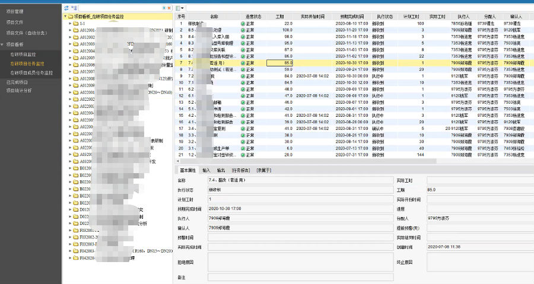Click the 备注 input field
This screenshot has height=284, width=534.
pos(299,277)
